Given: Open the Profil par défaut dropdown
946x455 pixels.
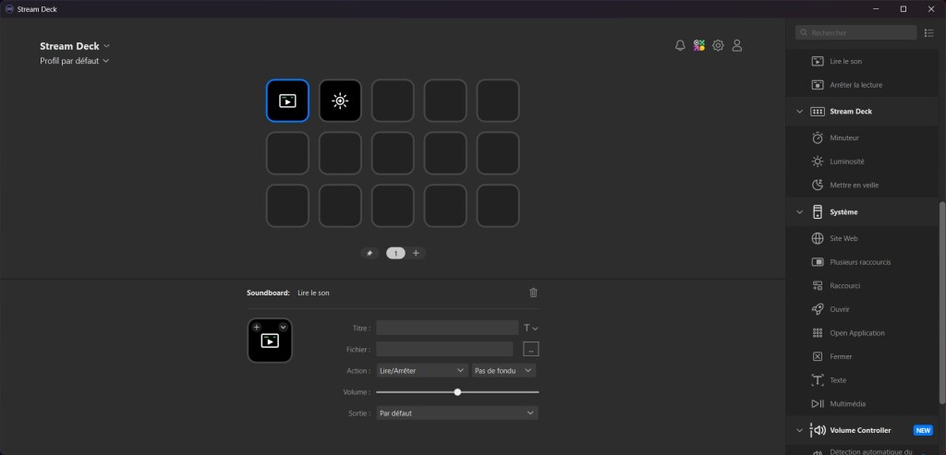Looking at the screenshot, I should pos(74,61).
